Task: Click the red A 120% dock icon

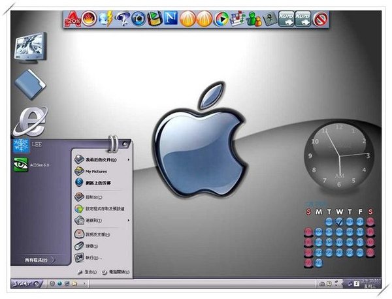Action: pos(73,19)
